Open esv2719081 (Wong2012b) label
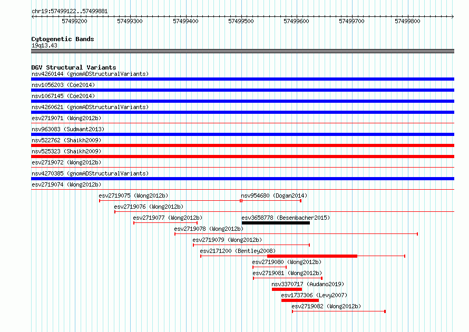The width and height of the screenshot is (469, 332). pos(287,273)
